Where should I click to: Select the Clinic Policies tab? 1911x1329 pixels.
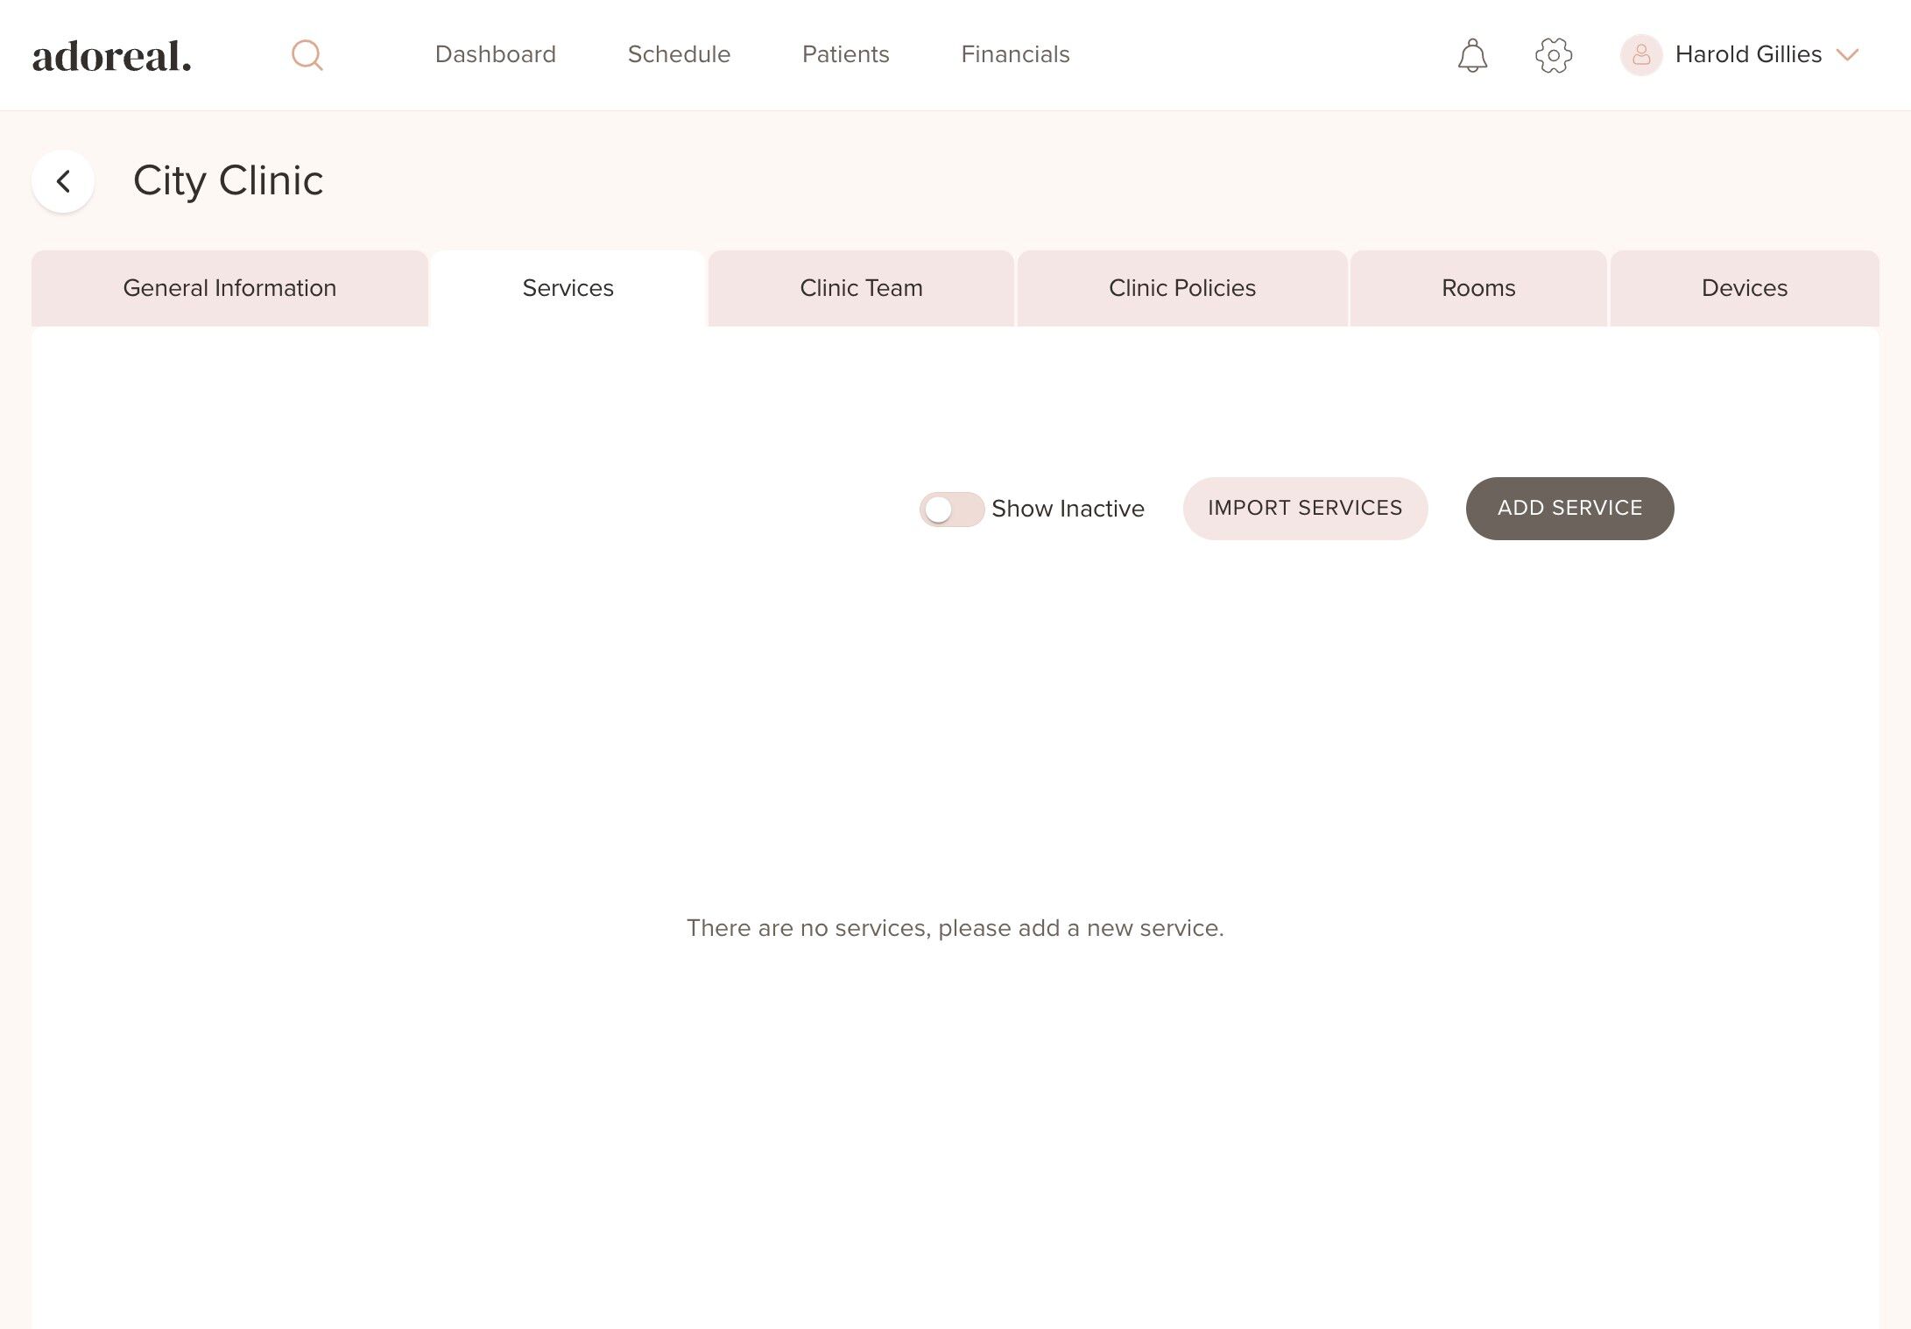pos(1181,288)
